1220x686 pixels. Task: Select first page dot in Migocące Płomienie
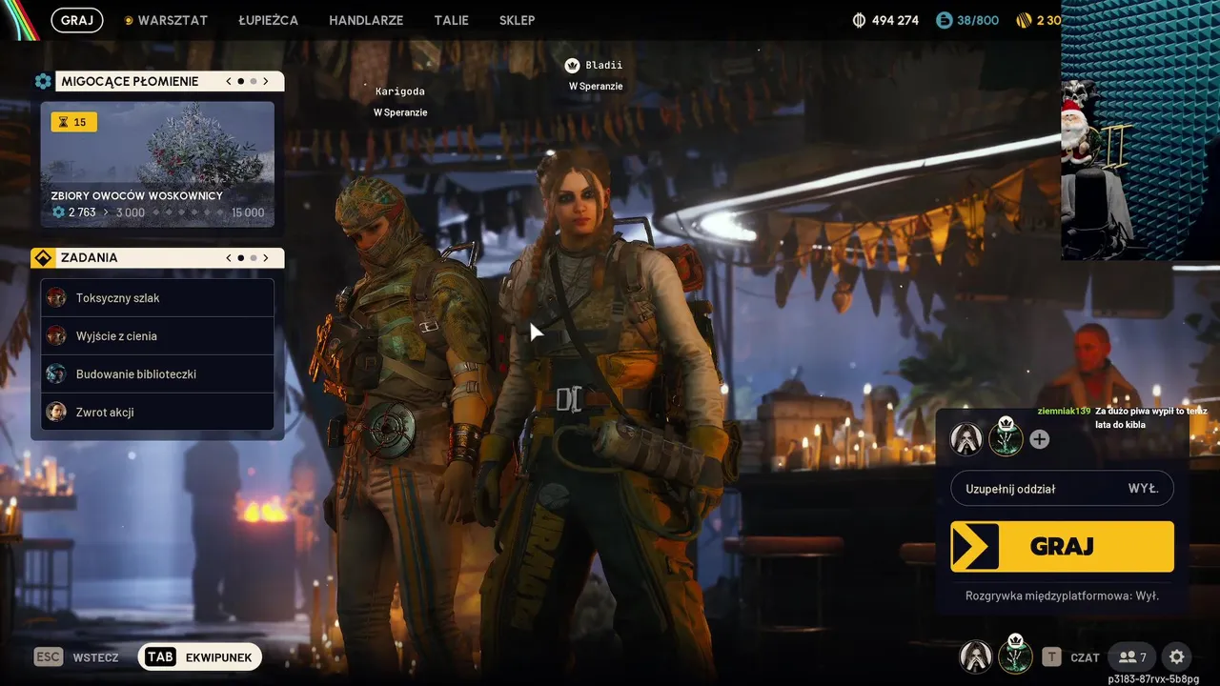[240, 82]
